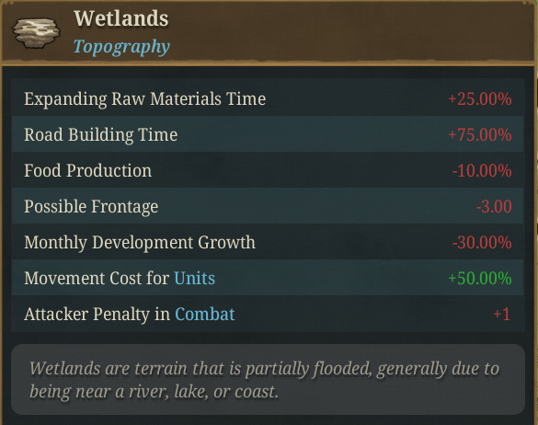Click the +1 attacker penalty value
The height and width of the screenshot is (425, 538).
(x=501, y=314)
